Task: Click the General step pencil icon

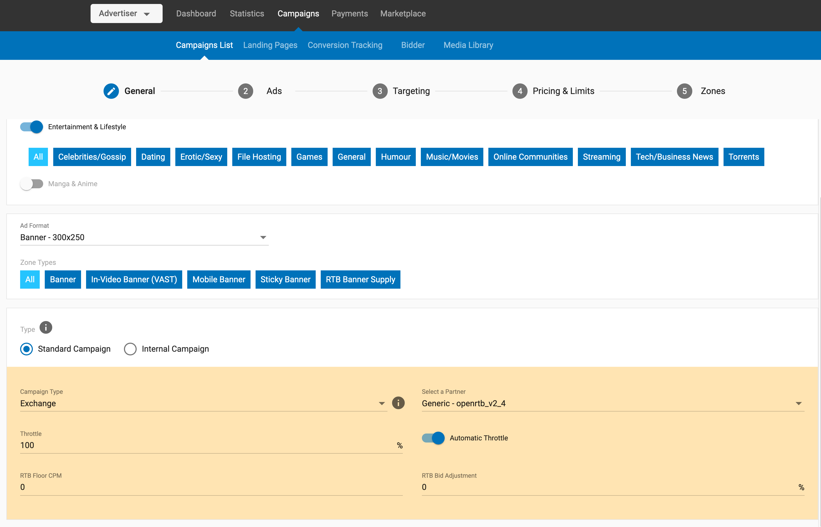Action: (x=111, y=91)
